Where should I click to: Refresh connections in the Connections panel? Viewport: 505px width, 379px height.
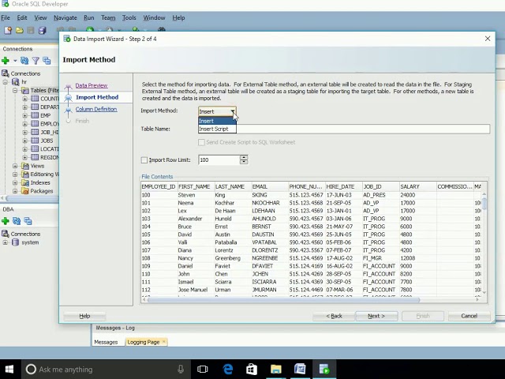[x=24, y=60]
